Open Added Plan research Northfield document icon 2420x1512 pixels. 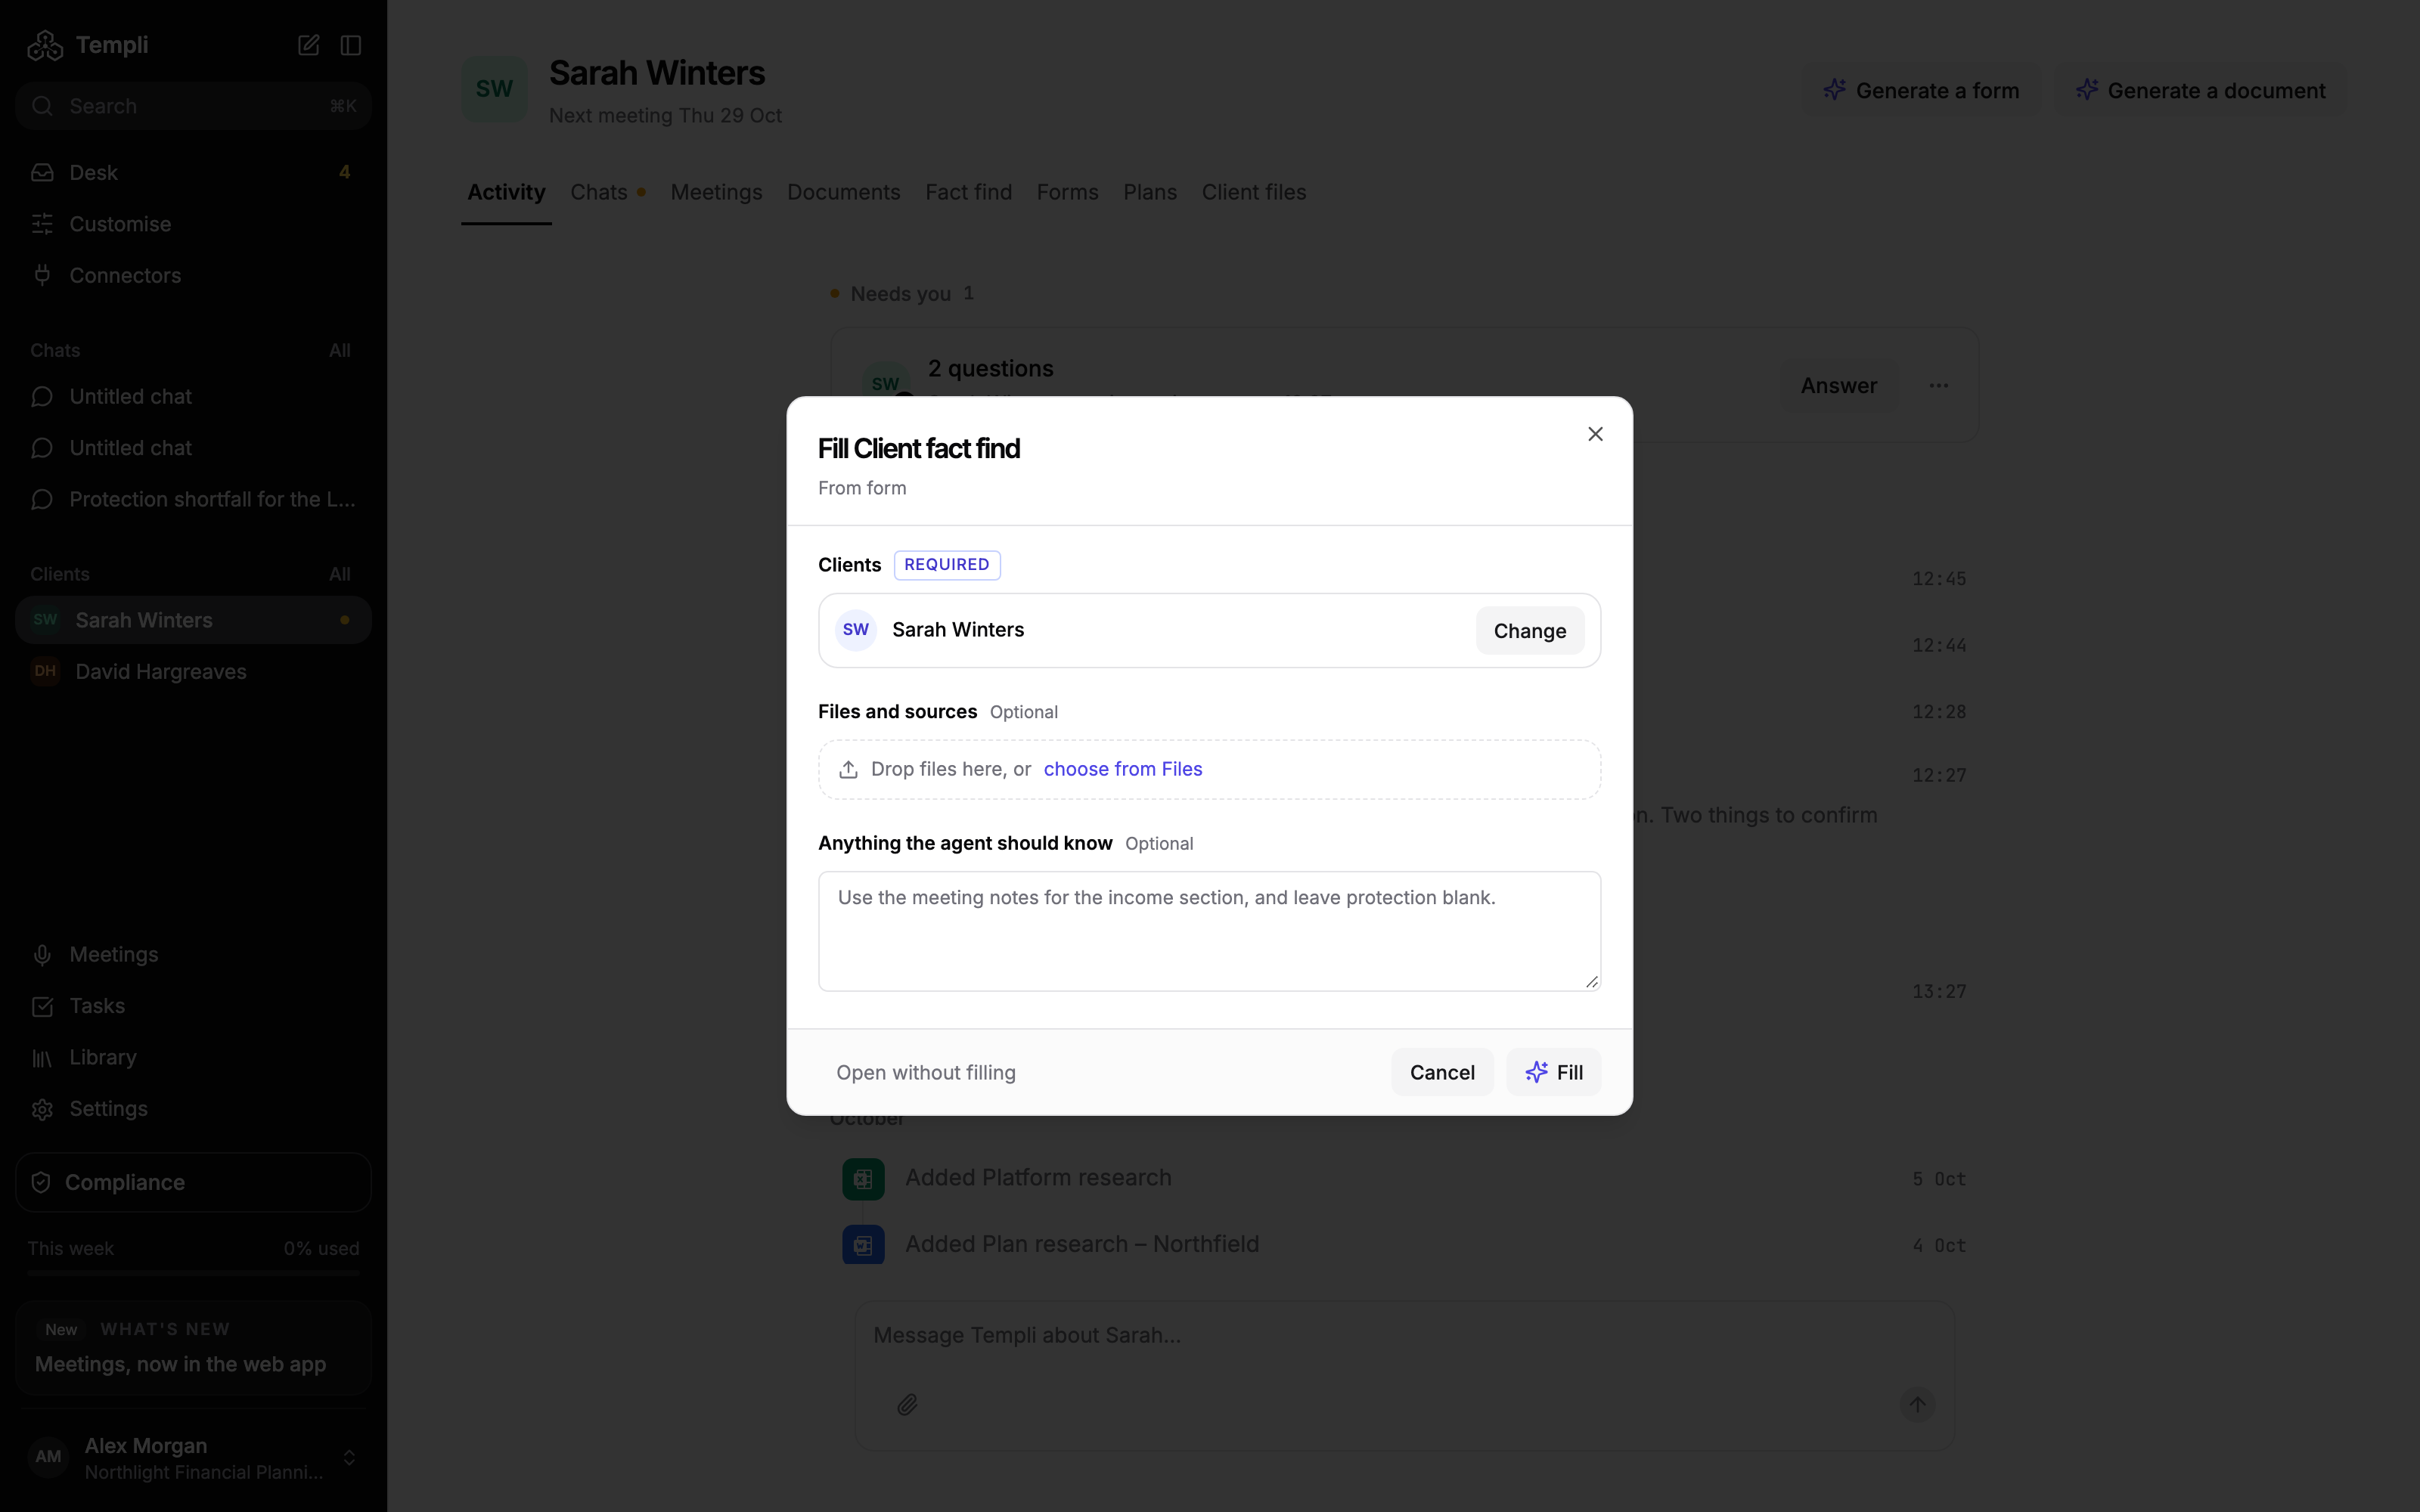[x=863, y=1244]
